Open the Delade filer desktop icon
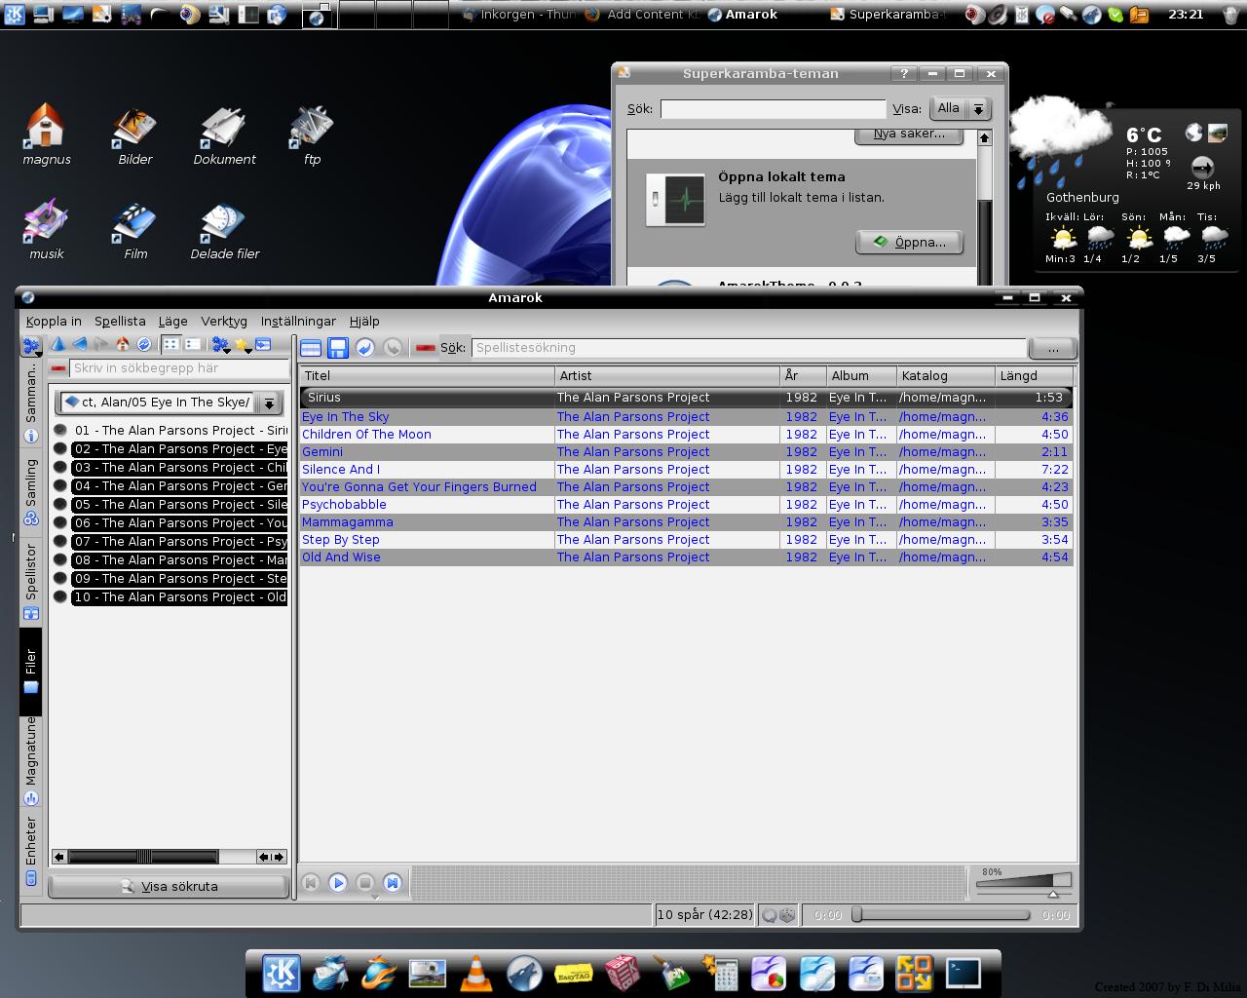 pos(224,230)
